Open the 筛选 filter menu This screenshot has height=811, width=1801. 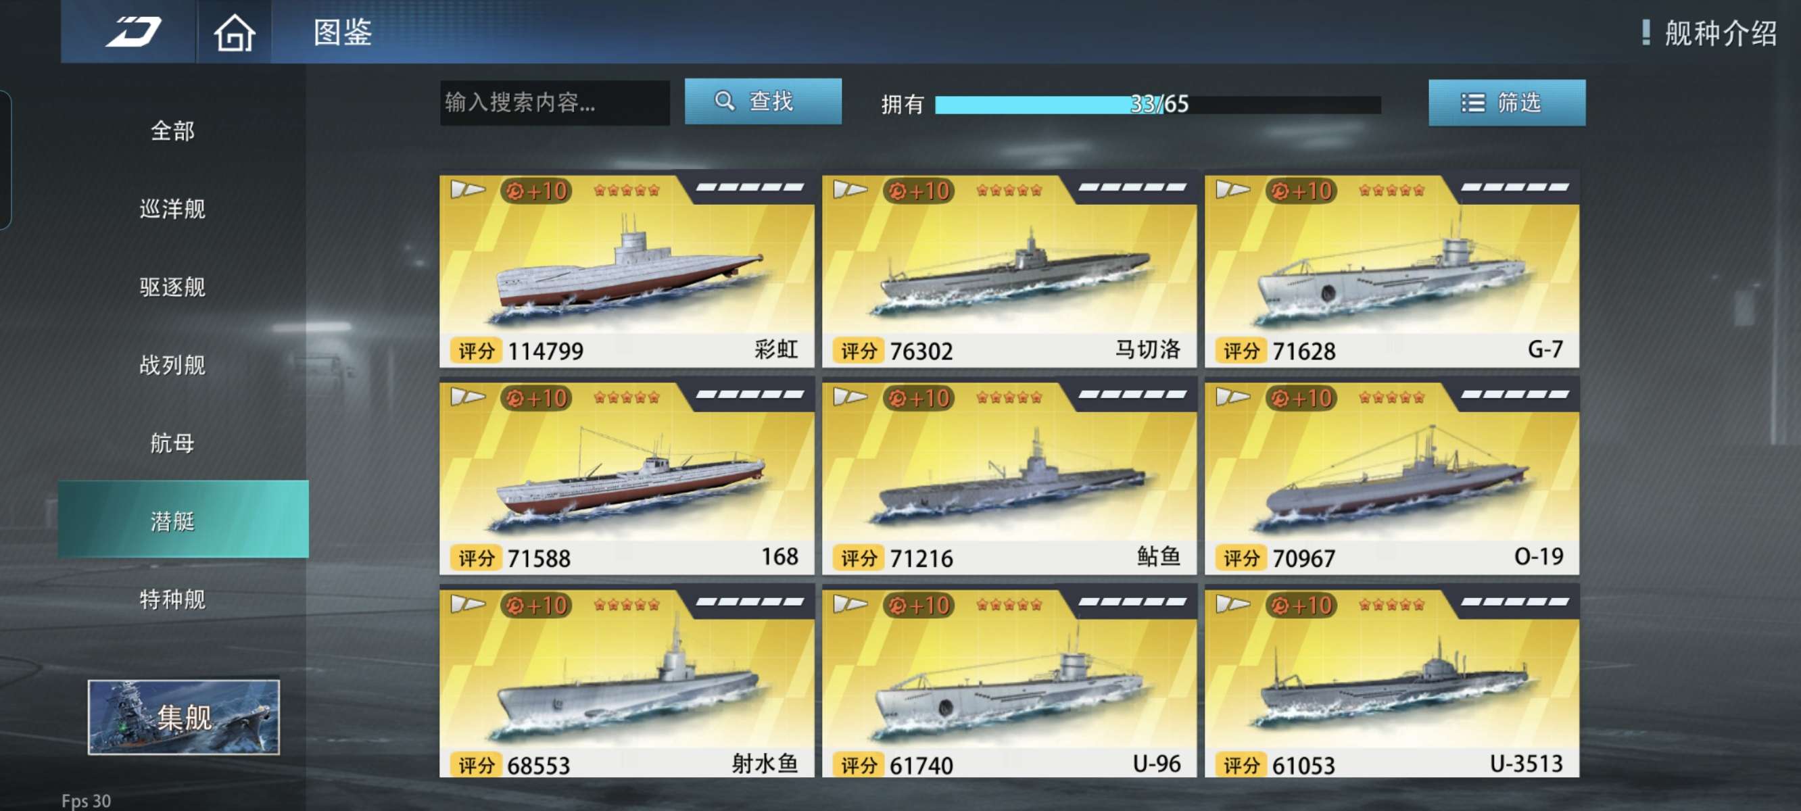click(1507, 103)
